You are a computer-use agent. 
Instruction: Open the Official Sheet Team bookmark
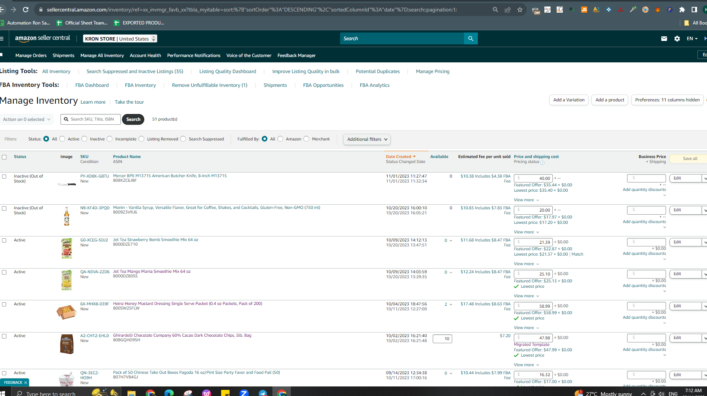coord(82,23)
